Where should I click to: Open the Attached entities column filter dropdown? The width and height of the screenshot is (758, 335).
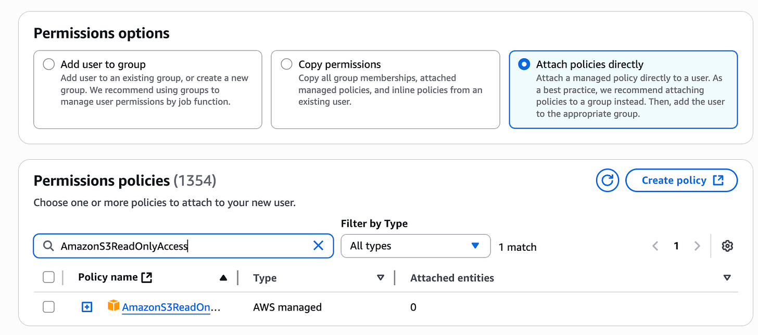727,277
